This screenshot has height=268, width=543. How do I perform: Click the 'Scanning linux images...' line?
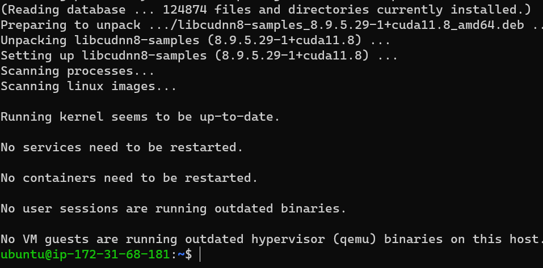click(89, 87)
